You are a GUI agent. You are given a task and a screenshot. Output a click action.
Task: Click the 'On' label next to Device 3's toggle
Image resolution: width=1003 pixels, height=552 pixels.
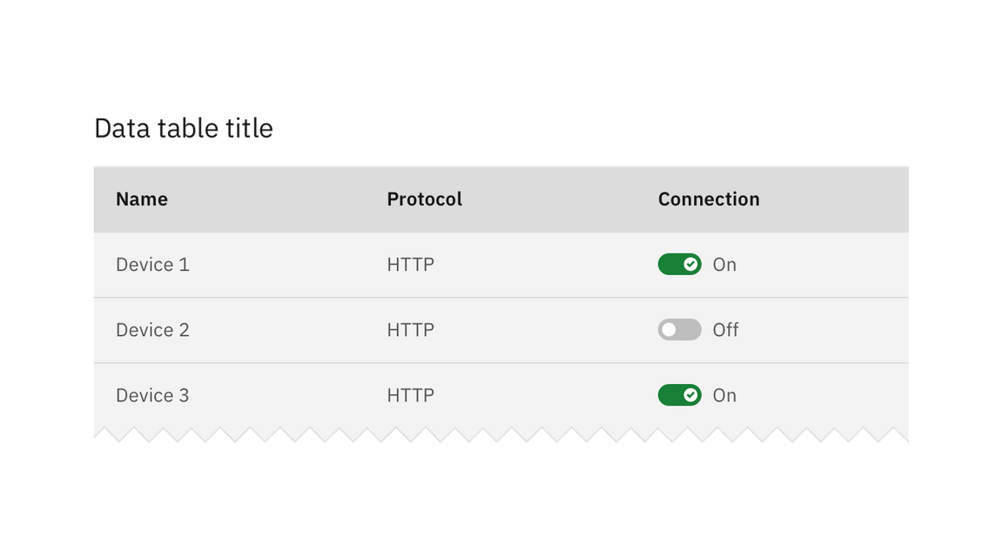tap(724, 395)
